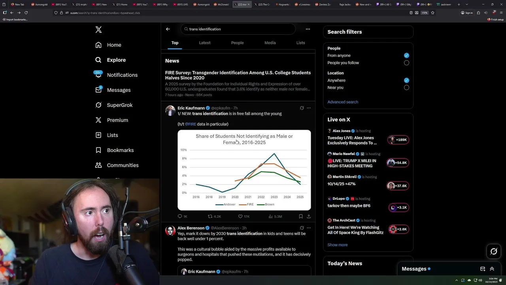View analytics showing 5.3M views
The image size is (506, 285).
pyautogui.click(x=275, y=217)
